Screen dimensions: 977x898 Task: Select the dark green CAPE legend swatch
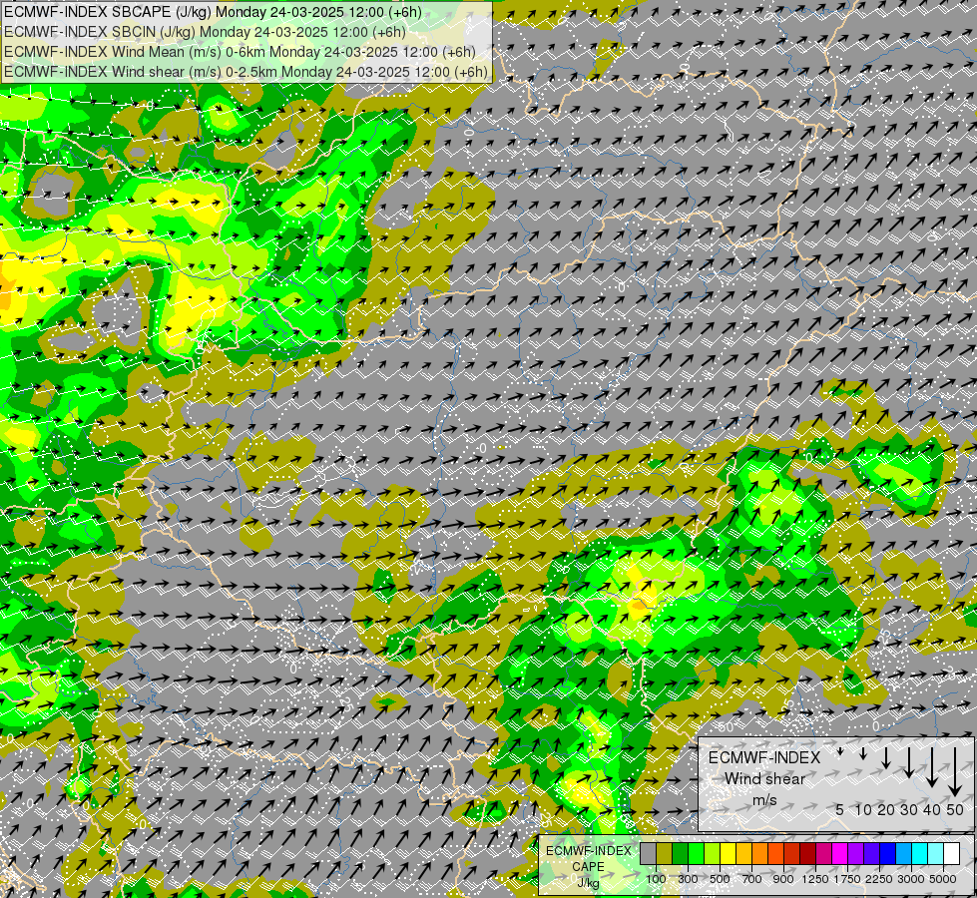pyautogui.click(x=680, y=854)
